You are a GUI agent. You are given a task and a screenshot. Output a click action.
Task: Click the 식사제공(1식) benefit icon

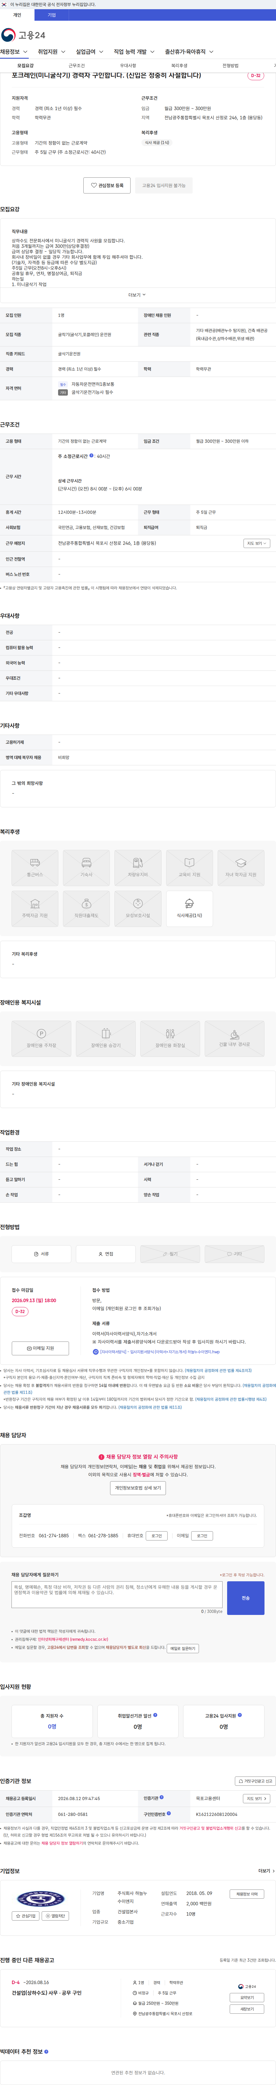tap(189, 908)
